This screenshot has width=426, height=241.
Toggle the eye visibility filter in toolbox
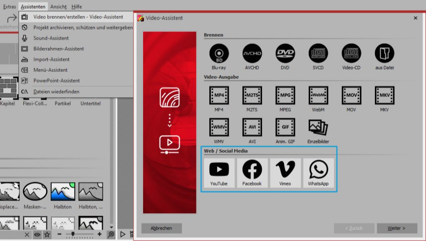(x=37, y=234)
